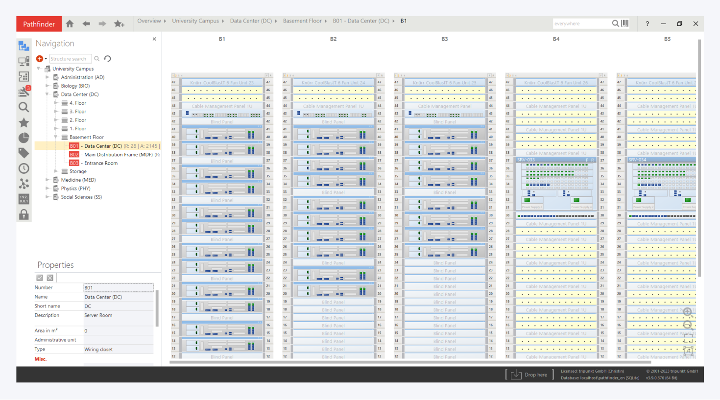The width and height of the screenshot is (720, 400).
Task: Open the tags sidebar icon
Action: (x=24, y=153)
